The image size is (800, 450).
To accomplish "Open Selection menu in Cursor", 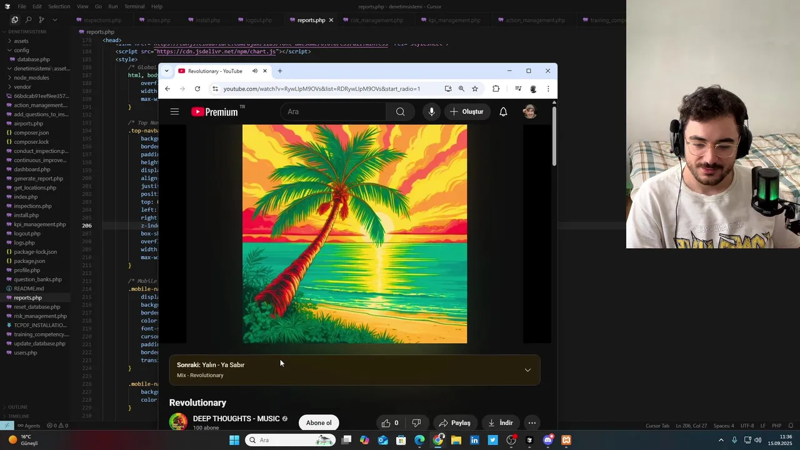I will click(59, 6).
